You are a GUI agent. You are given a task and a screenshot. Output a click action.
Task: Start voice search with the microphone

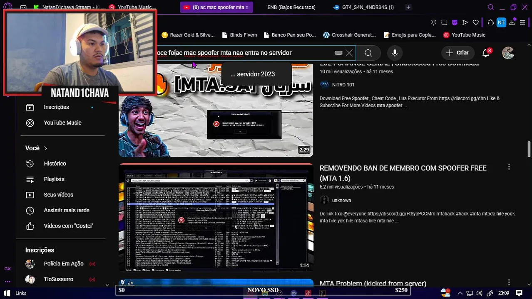coord(395,53)
